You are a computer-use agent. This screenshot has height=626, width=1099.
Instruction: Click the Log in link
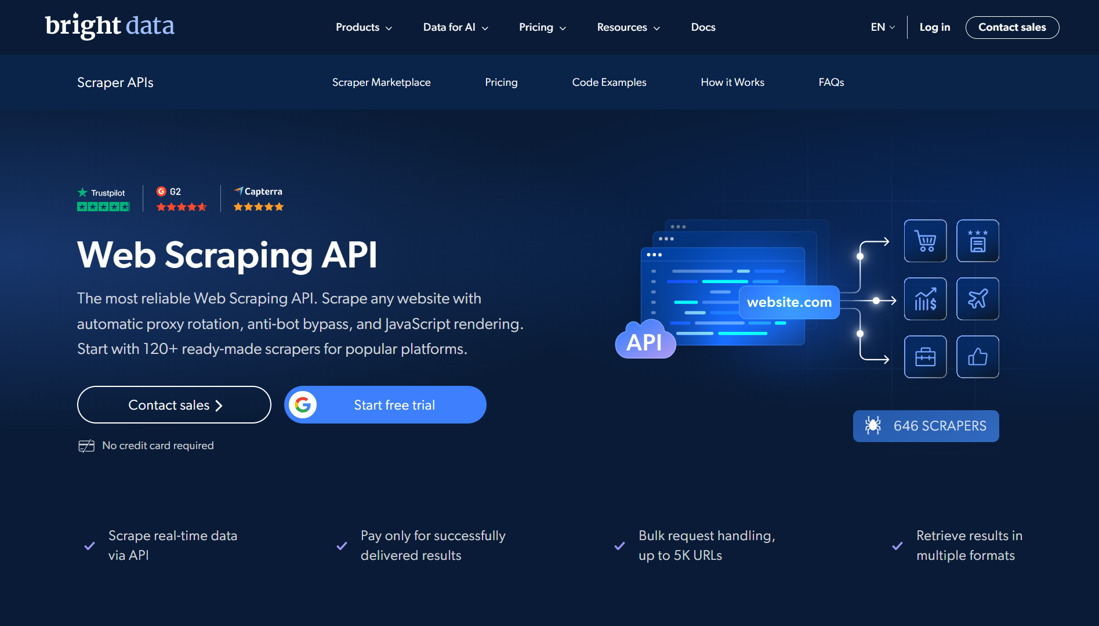(935, 27)
